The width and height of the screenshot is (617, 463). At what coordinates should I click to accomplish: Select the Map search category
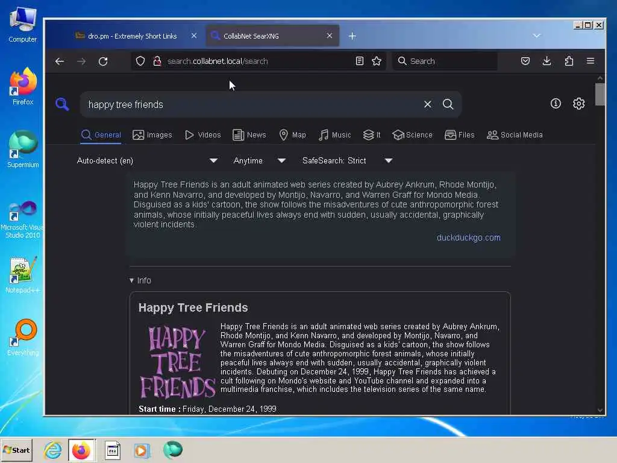tap(292, 135)
